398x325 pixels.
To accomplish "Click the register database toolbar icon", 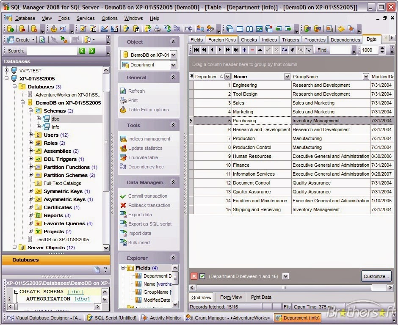I will tap(11, 29).
